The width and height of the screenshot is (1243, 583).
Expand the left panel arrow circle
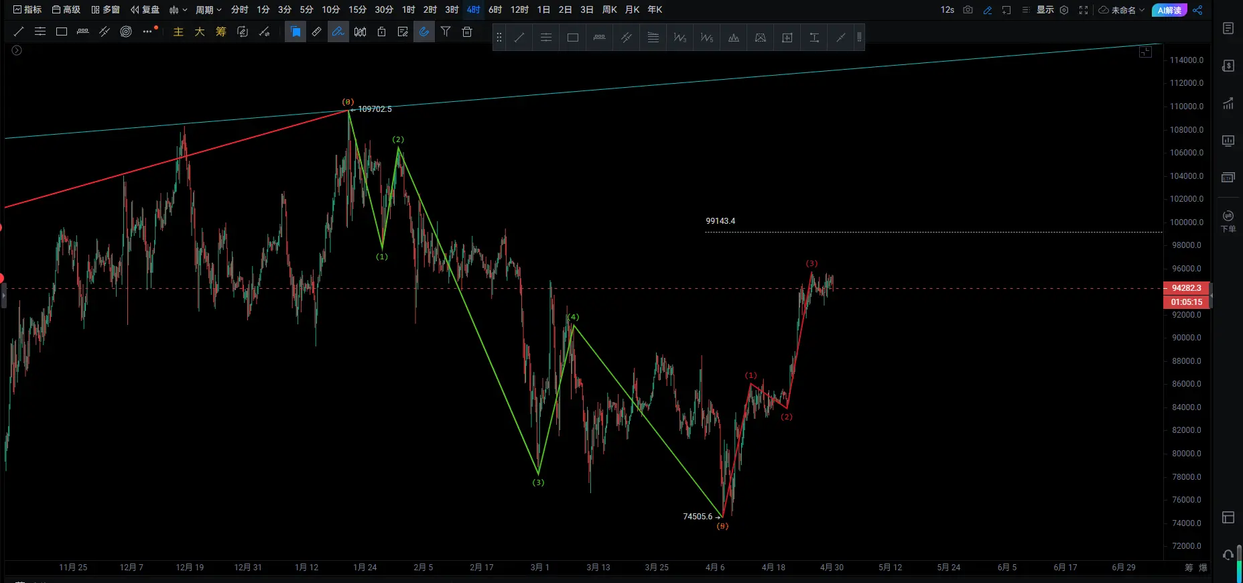tap(17, 50)
